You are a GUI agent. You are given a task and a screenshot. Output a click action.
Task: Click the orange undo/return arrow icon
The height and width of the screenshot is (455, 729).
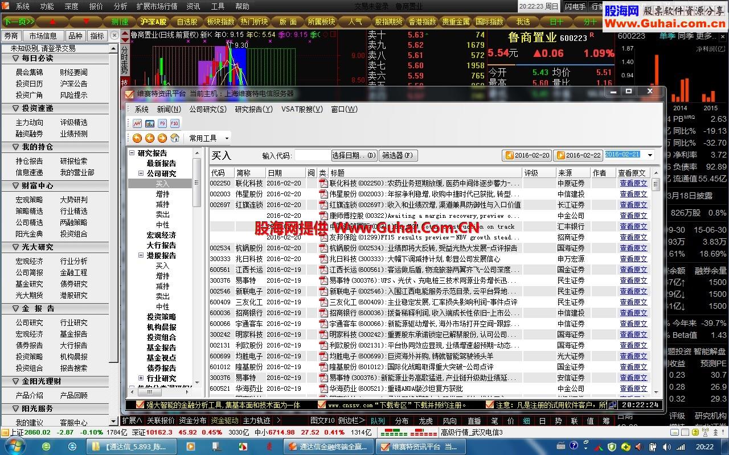pyautogui.click(x=137, y=138)
